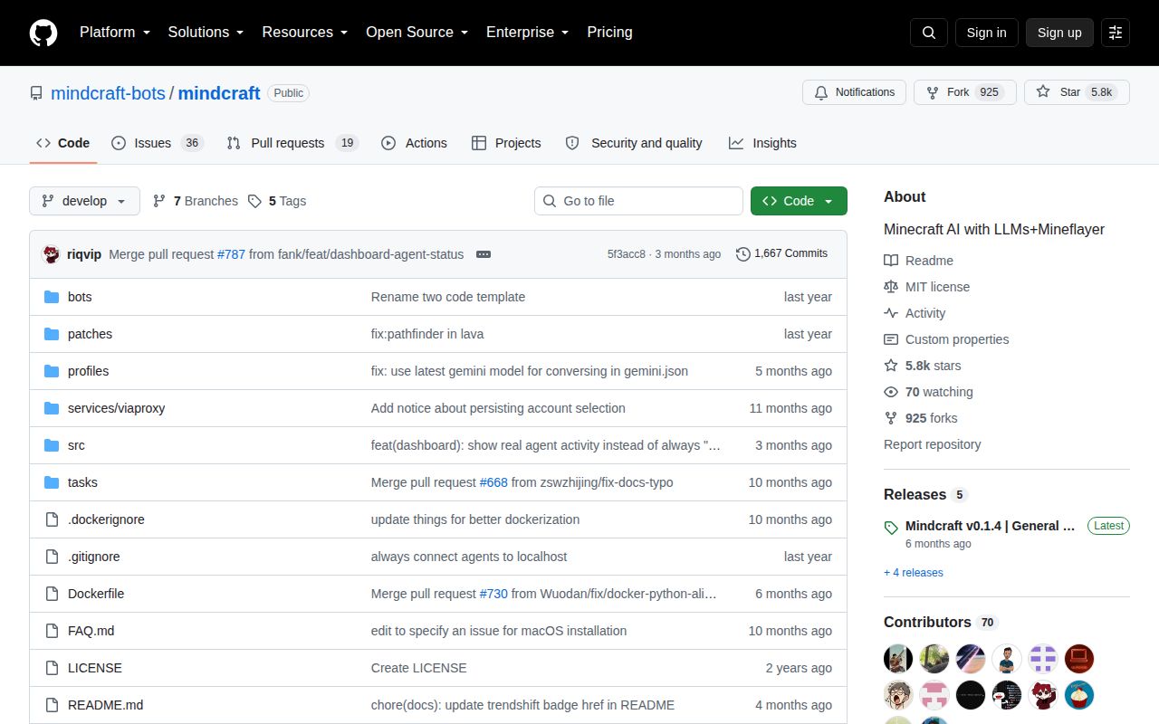This screenshot has height=724, width=1159.
Task: Switch to the Issues tab
Action: pos(157,143)
